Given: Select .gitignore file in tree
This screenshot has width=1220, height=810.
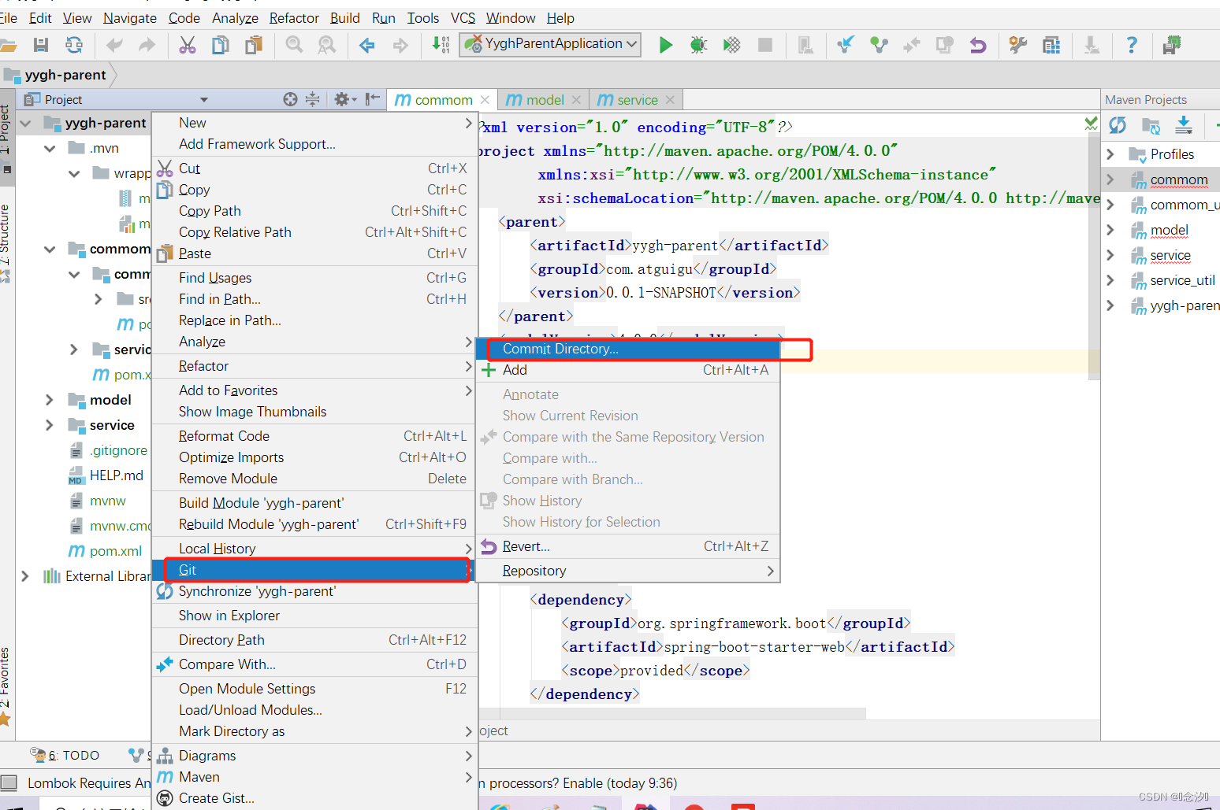Looking at the screenshot, I should tap(109, 450).
